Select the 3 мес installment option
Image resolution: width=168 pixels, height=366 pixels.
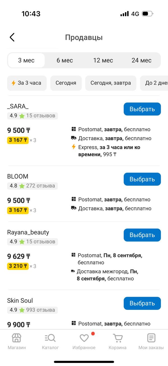pyautogui.click(x=26, y=60)
